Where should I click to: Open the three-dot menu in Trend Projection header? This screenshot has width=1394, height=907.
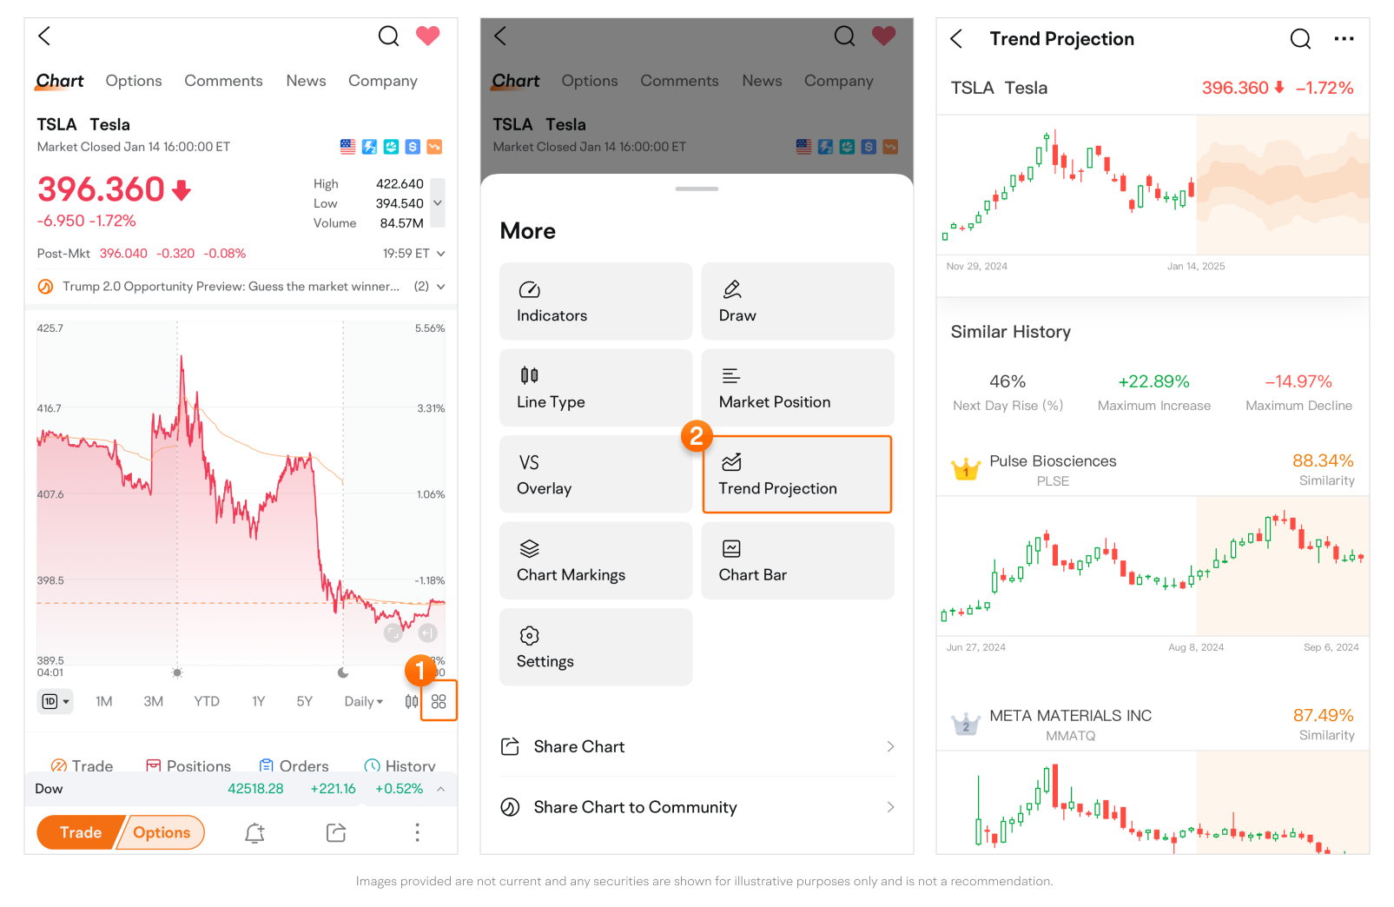tap(1344, 39)
